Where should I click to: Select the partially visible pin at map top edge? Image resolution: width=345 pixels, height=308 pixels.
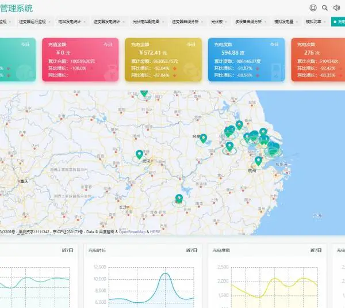pos(144,93)
